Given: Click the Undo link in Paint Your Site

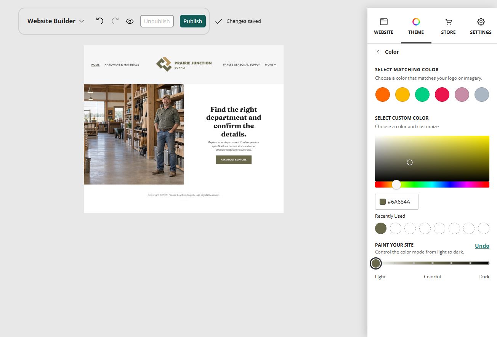Looking at the screenshot, I should tap(482, 246).
